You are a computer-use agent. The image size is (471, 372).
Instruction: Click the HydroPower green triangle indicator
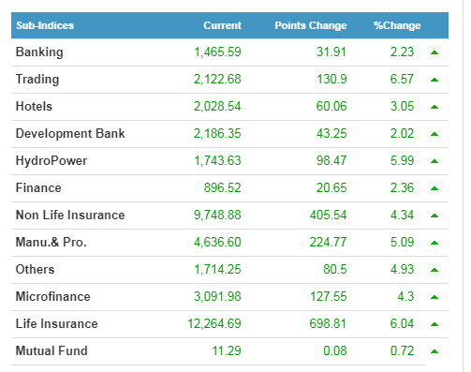coord(434,161)
